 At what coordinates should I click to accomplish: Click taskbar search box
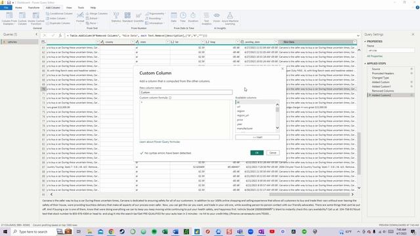[33, 231]
